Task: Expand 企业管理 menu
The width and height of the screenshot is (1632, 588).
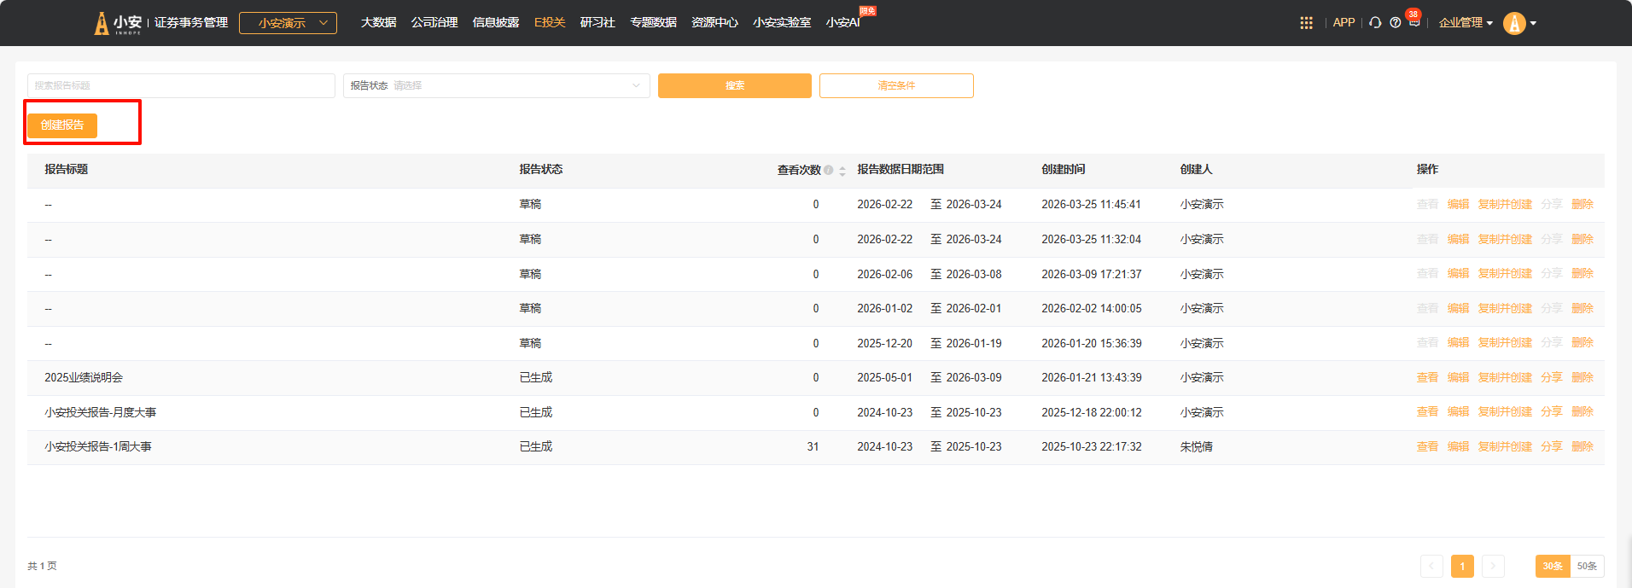Action: coord(1466,23)
